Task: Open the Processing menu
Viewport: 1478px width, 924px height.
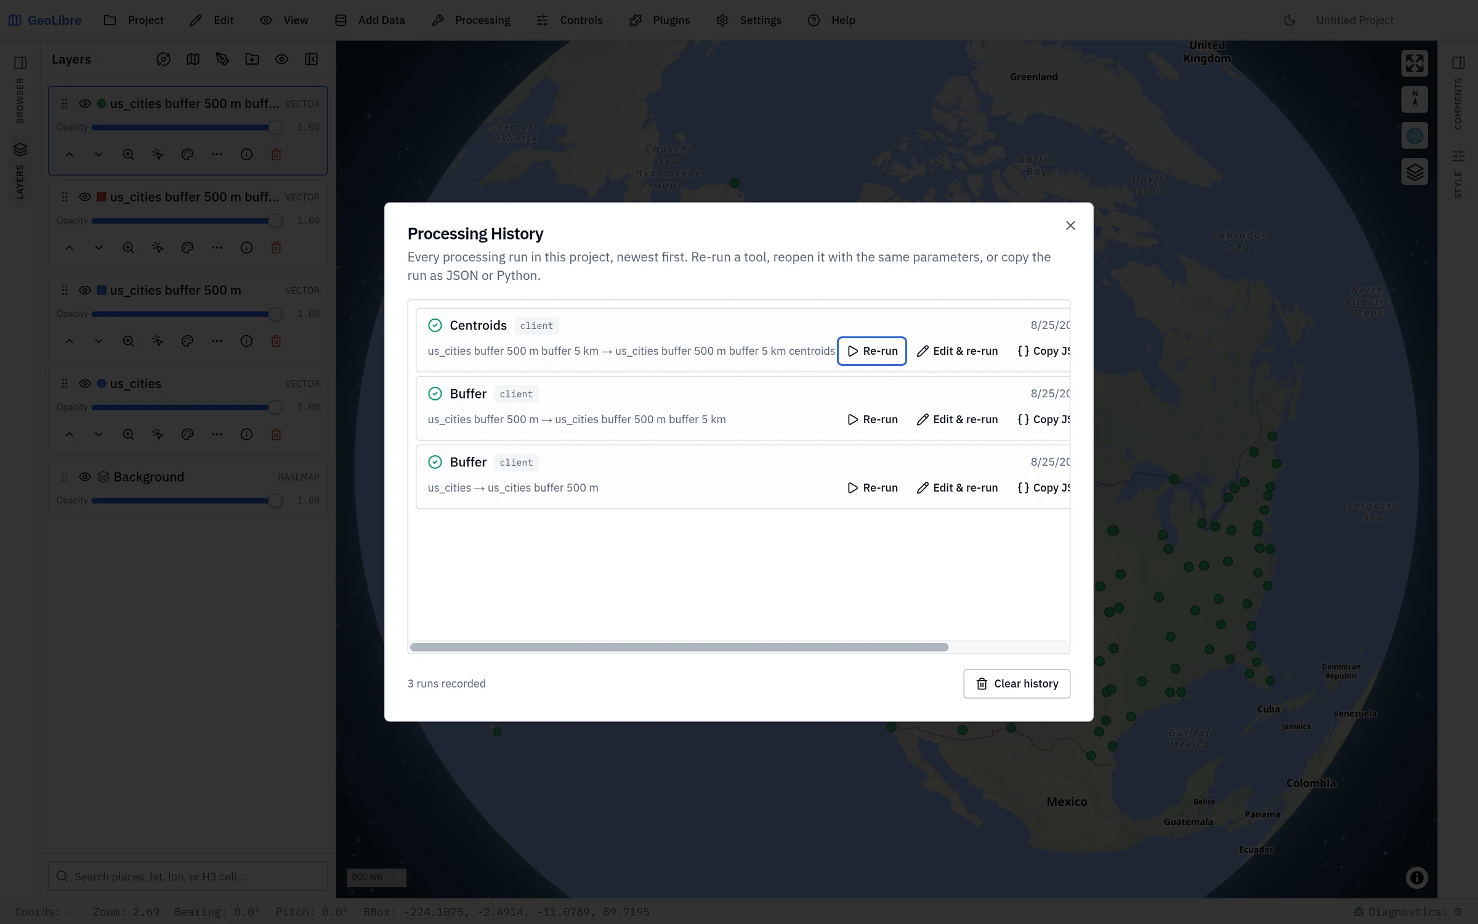Action: [471, 20]
